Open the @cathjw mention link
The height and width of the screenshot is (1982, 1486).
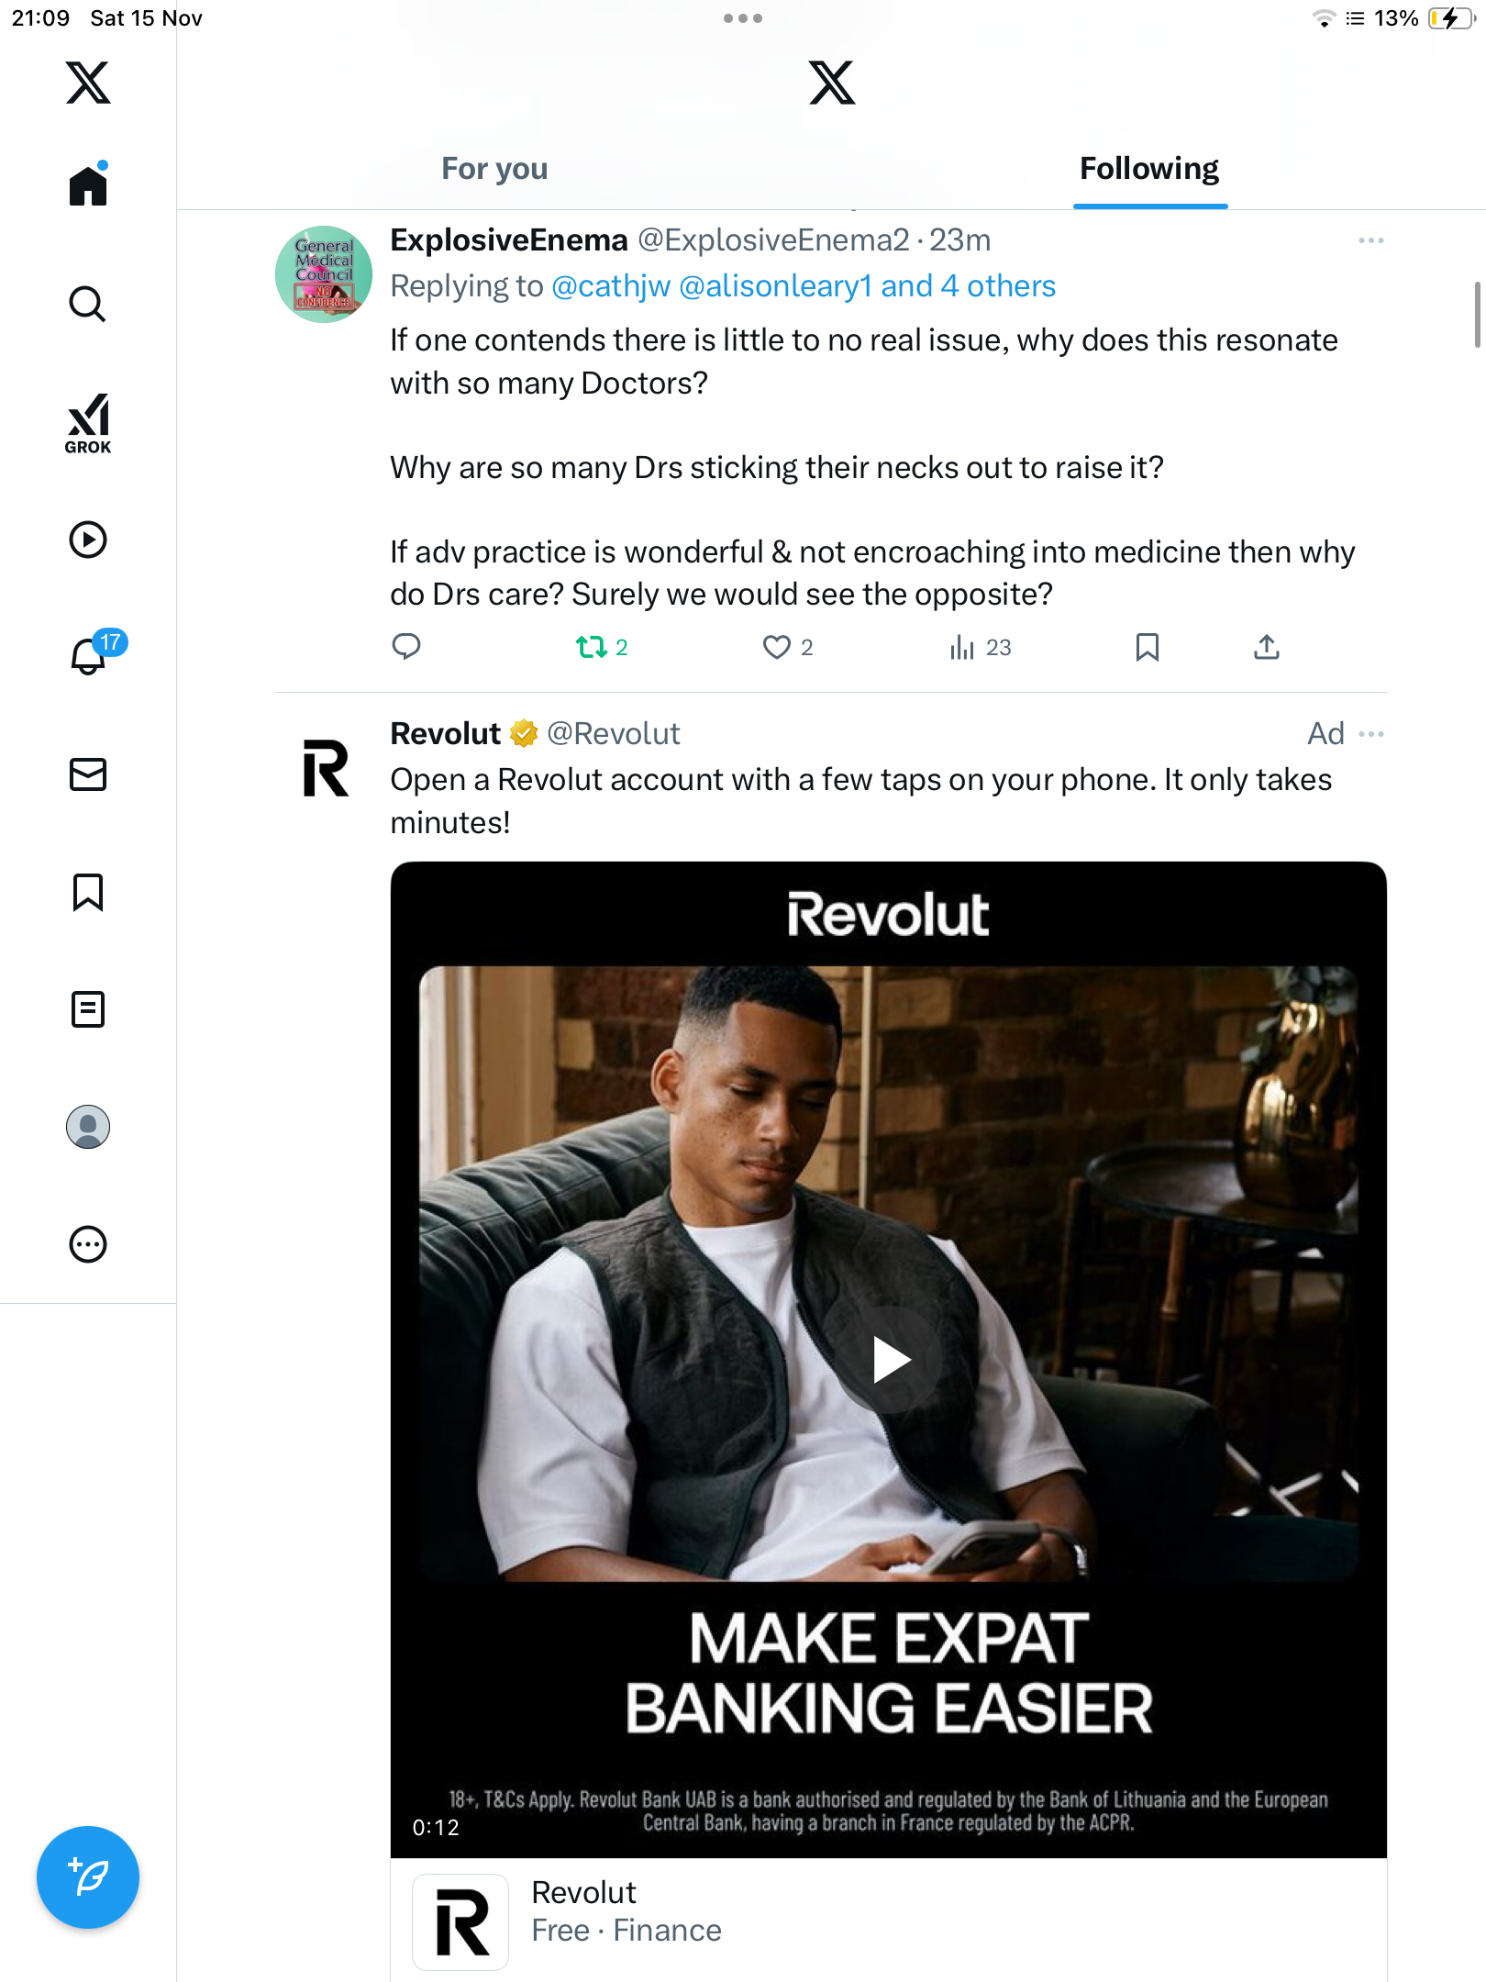click(611, 286)
